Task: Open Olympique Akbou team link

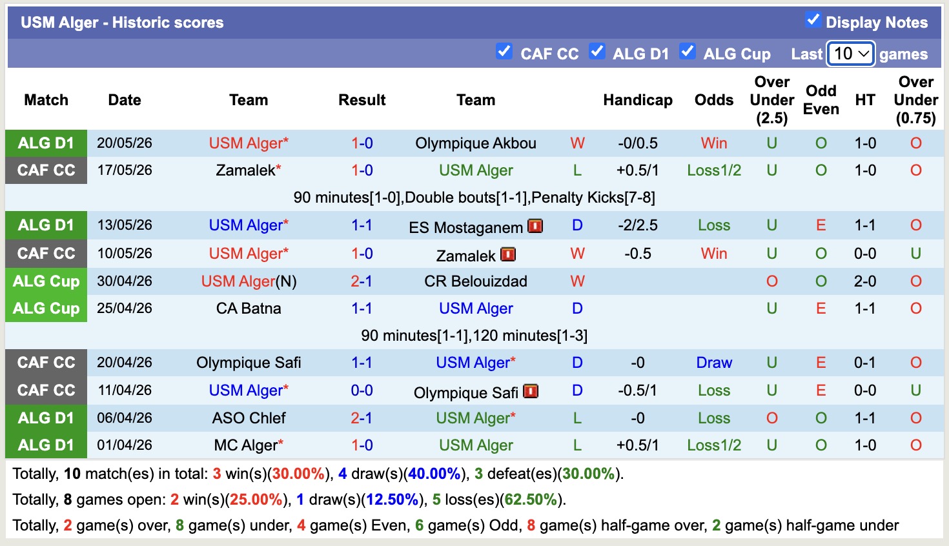Action: (x=476, y=143)
